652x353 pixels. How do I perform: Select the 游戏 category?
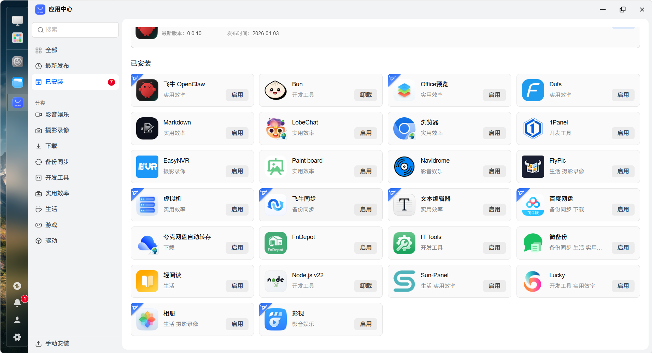coord(52,225)
